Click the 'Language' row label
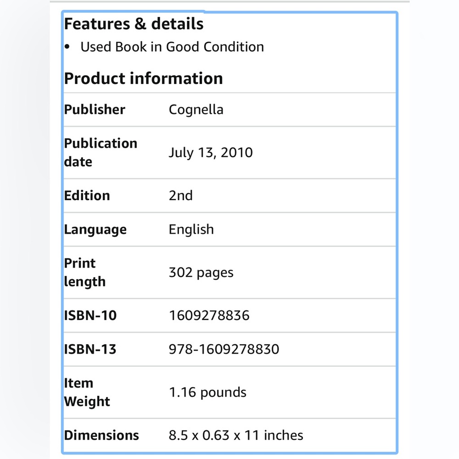459x459 pixels. coord(95,229)
